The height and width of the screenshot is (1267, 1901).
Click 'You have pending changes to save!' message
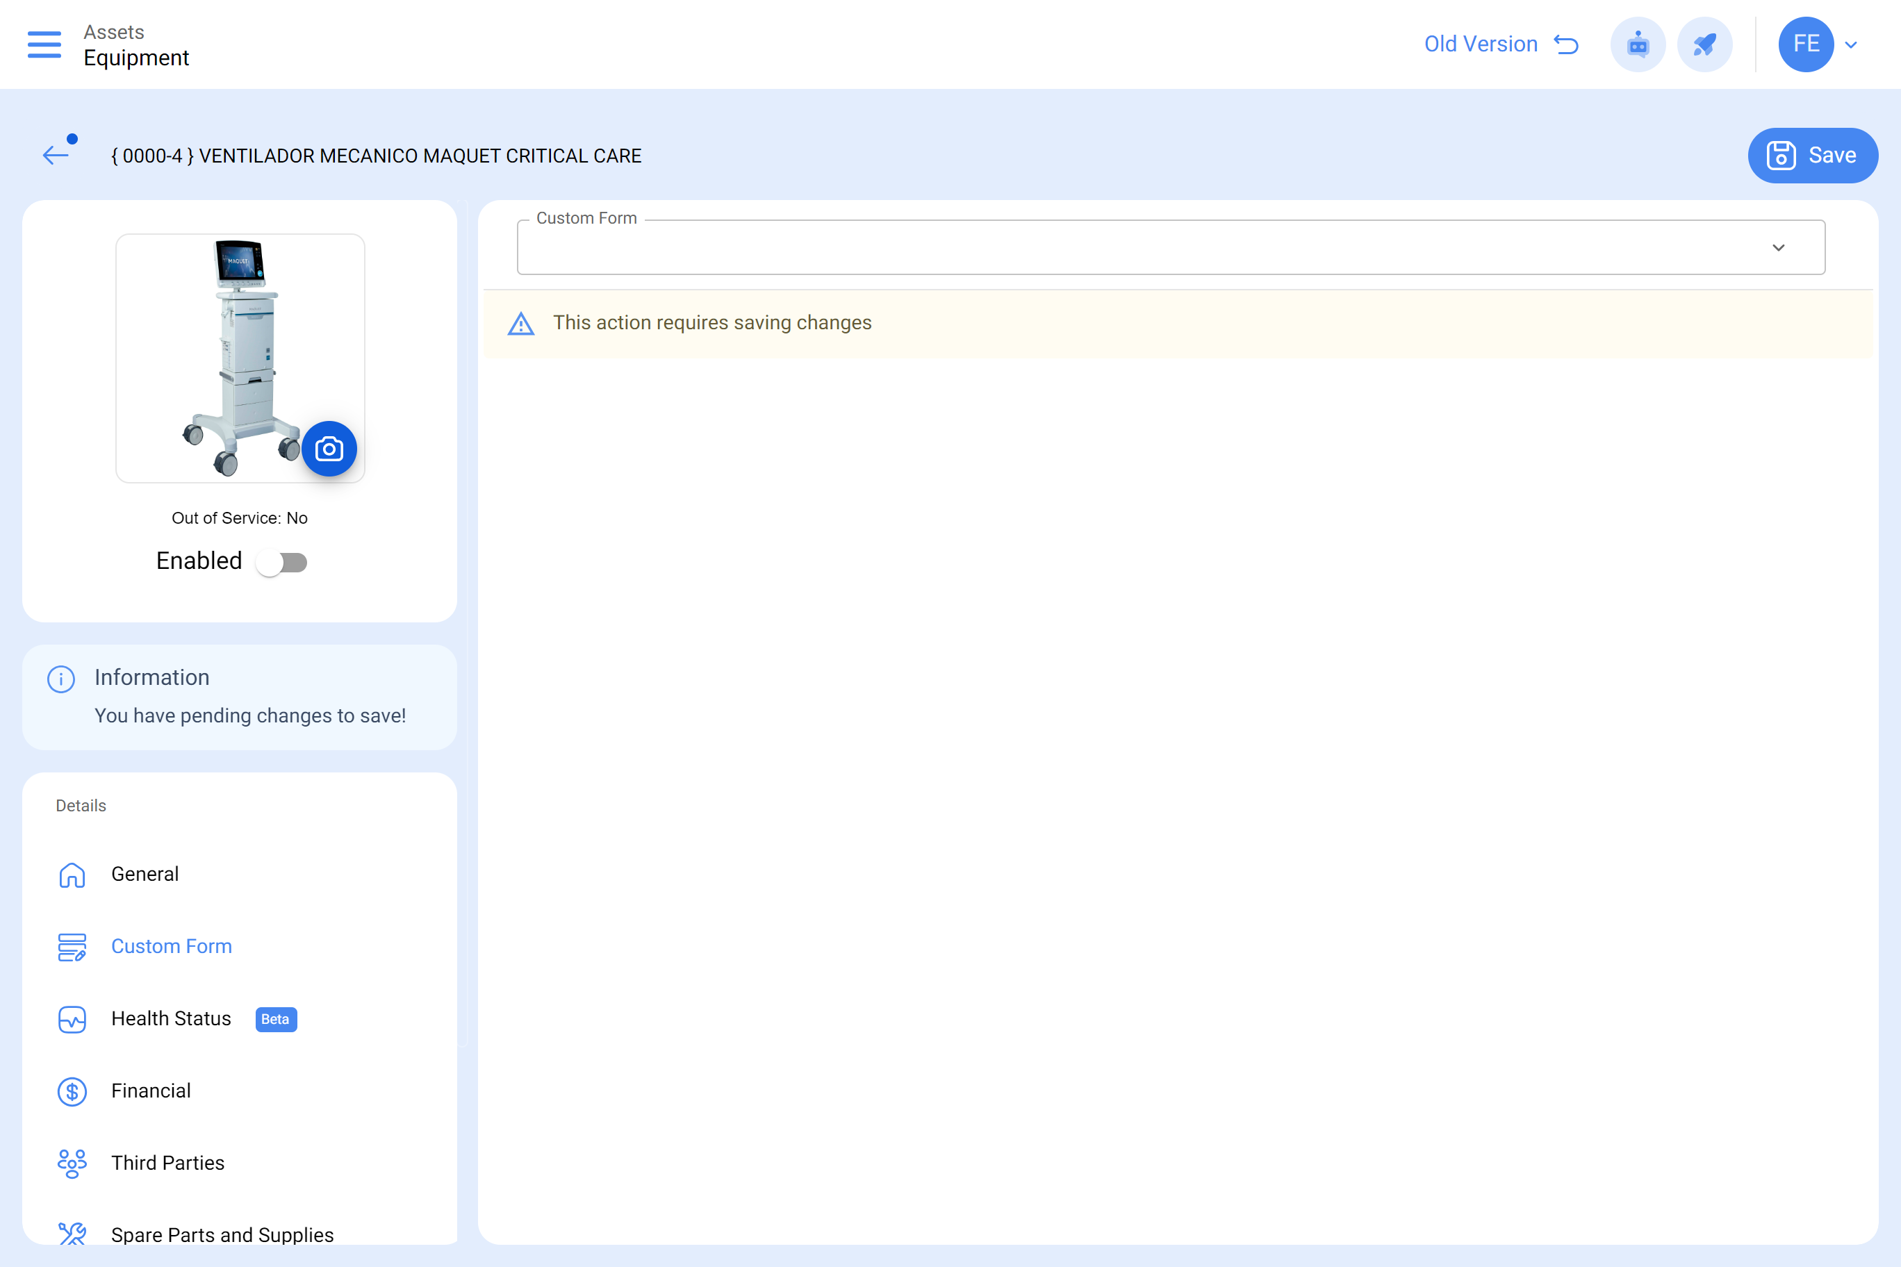[251, 716]
